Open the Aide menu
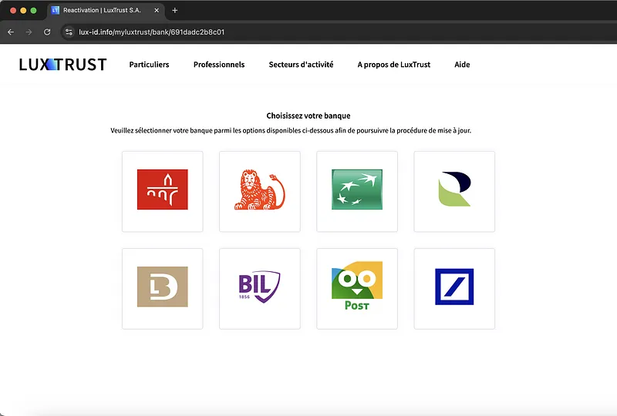Image resolution: width=617 pixels, height=416 pixels. click(x=462, y=65)
